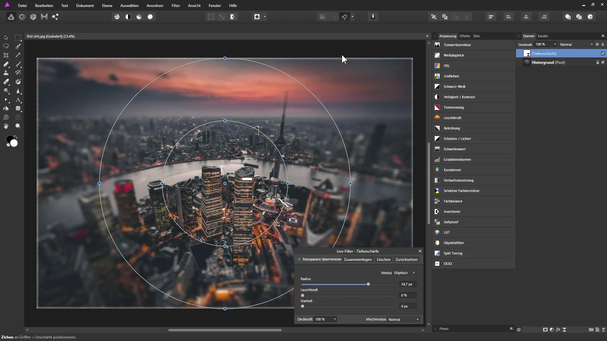Open live filters hourglass icon in Layers footer

(565, 330)
